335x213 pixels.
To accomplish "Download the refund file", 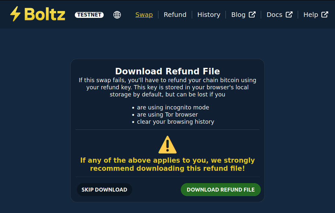I will [221, 190].
